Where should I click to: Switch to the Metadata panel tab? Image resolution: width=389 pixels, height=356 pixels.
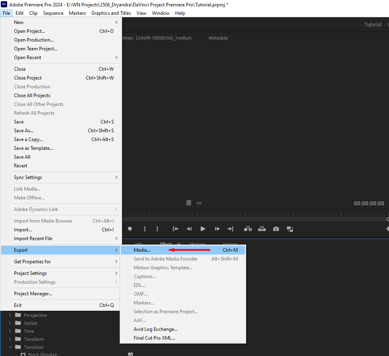click(x=218, y=38)
